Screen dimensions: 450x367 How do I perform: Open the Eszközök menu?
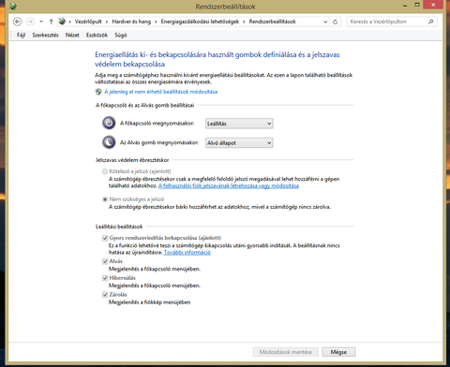[x=97, y=35]
